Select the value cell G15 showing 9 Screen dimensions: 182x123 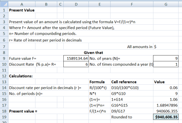[166, 93]
